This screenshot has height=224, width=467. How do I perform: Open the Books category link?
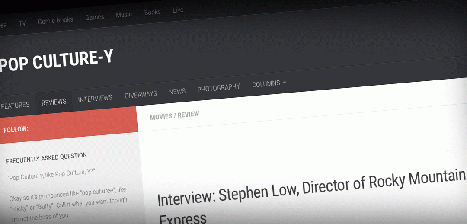pos(153,12)
